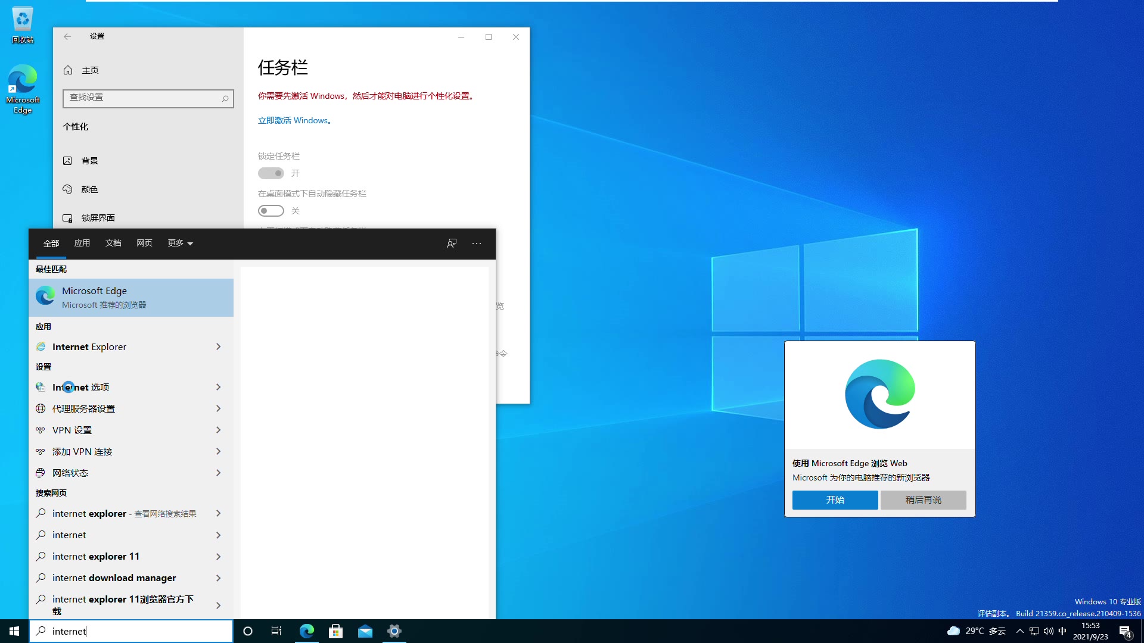Click the Internet 选项 settings icon
Image resolution: width=1144 pixels, height=643 pixels.
(41, 387)
